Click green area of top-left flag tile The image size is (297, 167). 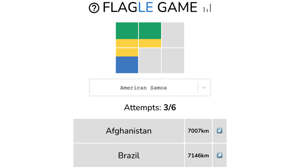tap(127, 31)
